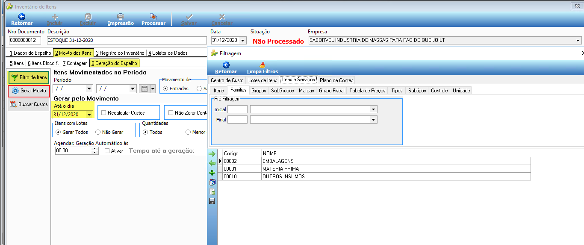Open the 6 Itens Bloco K tab

pos(43,63)
